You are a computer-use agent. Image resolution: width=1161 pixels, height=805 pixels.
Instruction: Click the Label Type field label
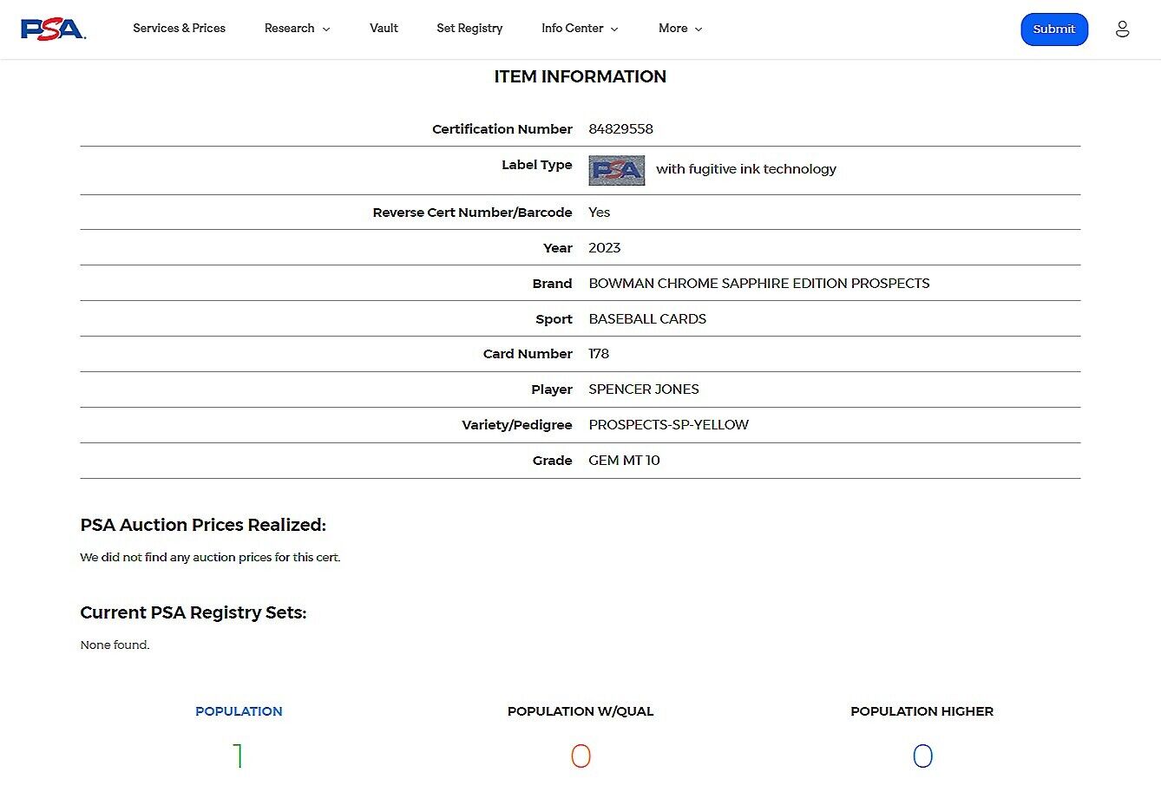536,165
